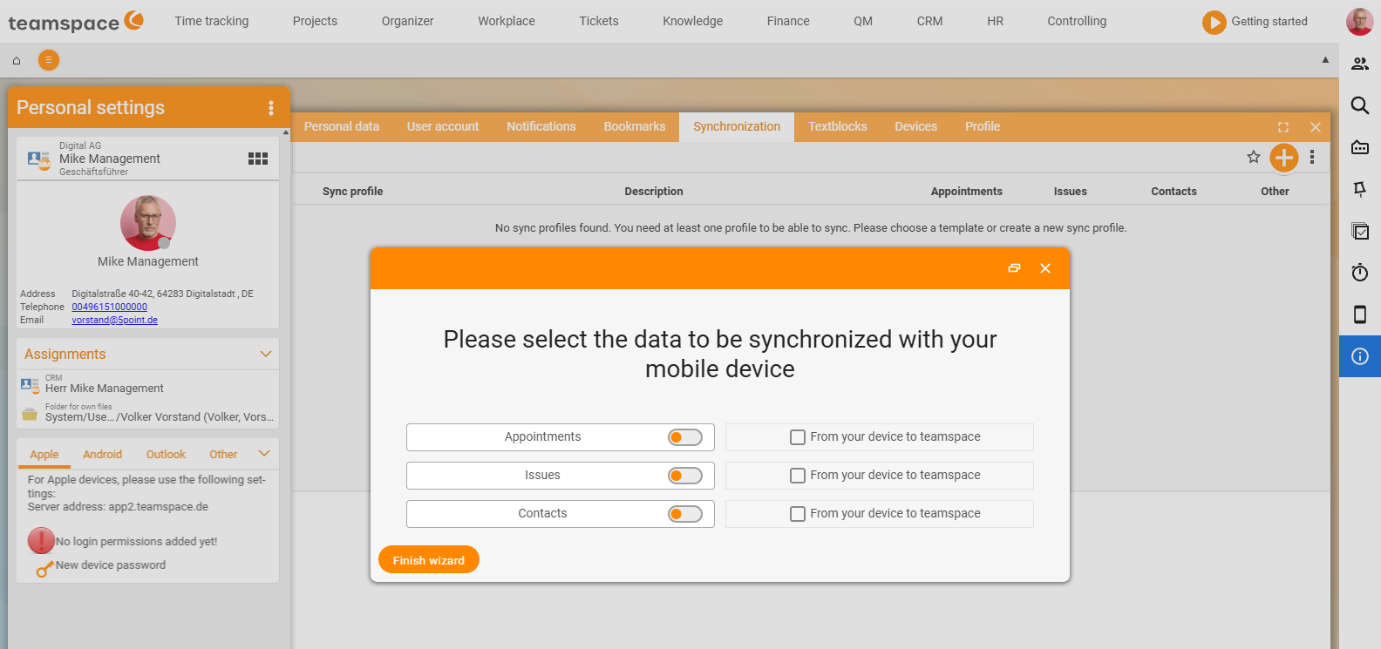The height and width of the screenshot is (649, 1381).
Task: Switch to the Notifications tab
Action: click(541, 127)
